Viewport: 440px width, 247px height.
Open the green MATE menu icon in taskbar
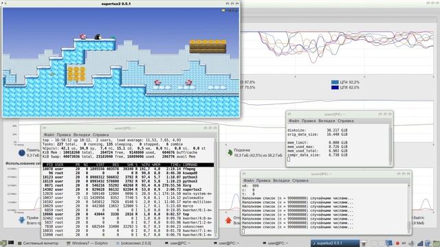pos(3,243)
